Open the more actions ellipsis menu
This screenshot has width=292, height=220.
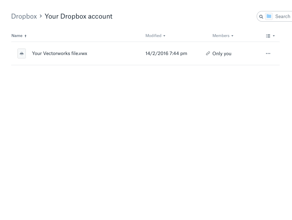(268, 53)
